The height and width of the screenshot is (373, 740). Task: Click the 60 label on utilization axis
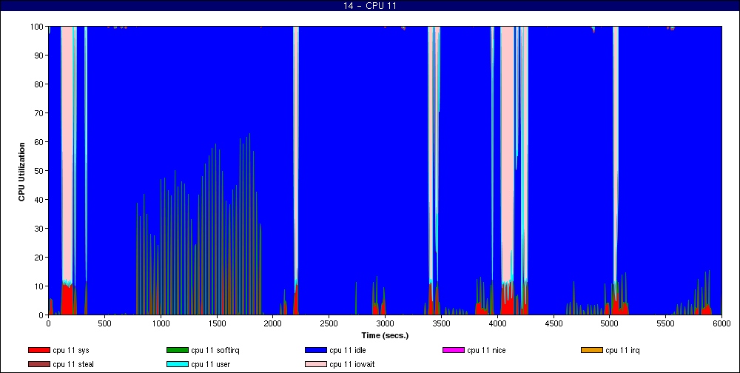[x=40, y=141]
